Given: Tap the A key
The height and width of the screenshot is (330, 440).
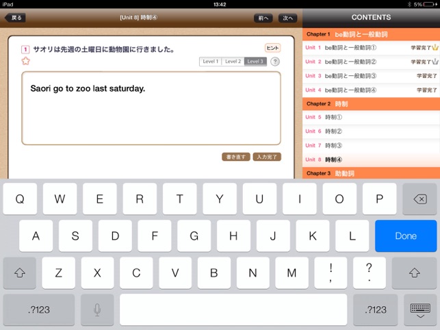Looking at the screenshot, I should (36, 236).
